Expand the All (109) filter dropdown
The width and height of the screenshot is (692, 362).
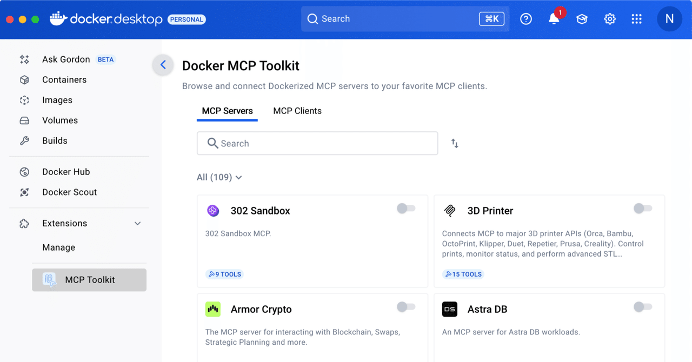(x=219, y=177)
